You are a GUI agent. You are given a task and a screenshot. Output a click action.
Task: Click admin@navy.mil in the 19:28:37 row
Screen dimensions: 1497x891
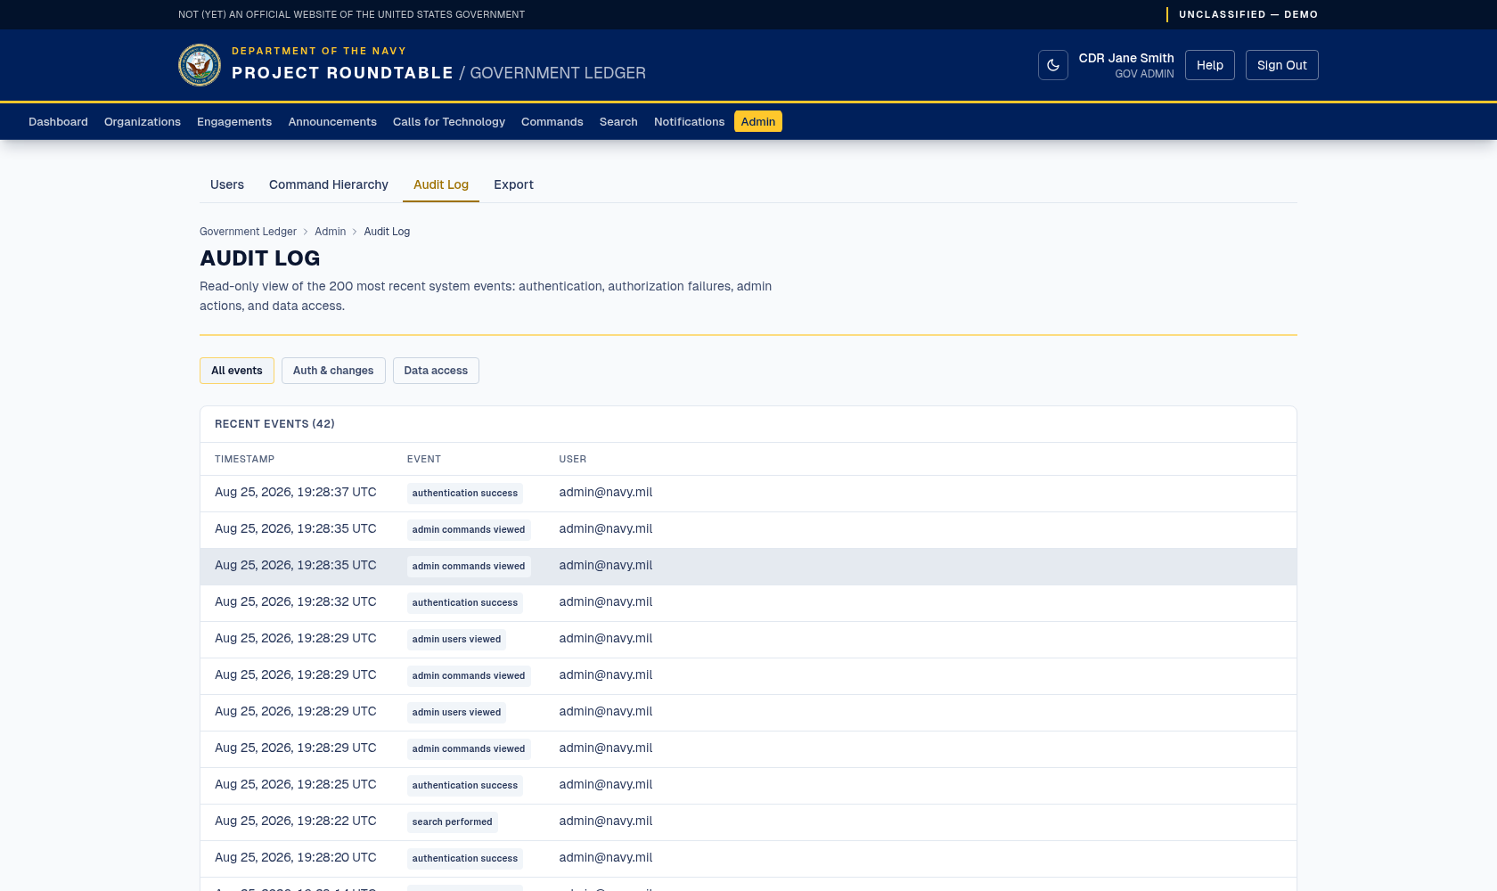tap(606, 492)
